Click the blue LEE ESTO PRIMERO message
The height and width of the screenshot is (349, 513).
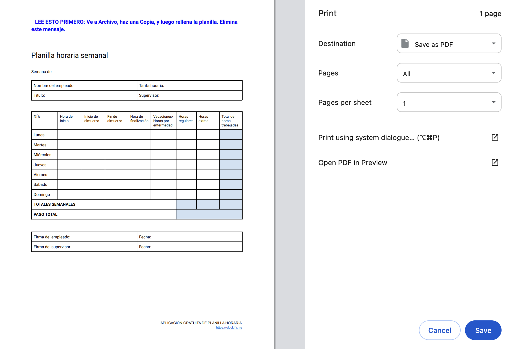pyautogui.click(x=134, y=26)
